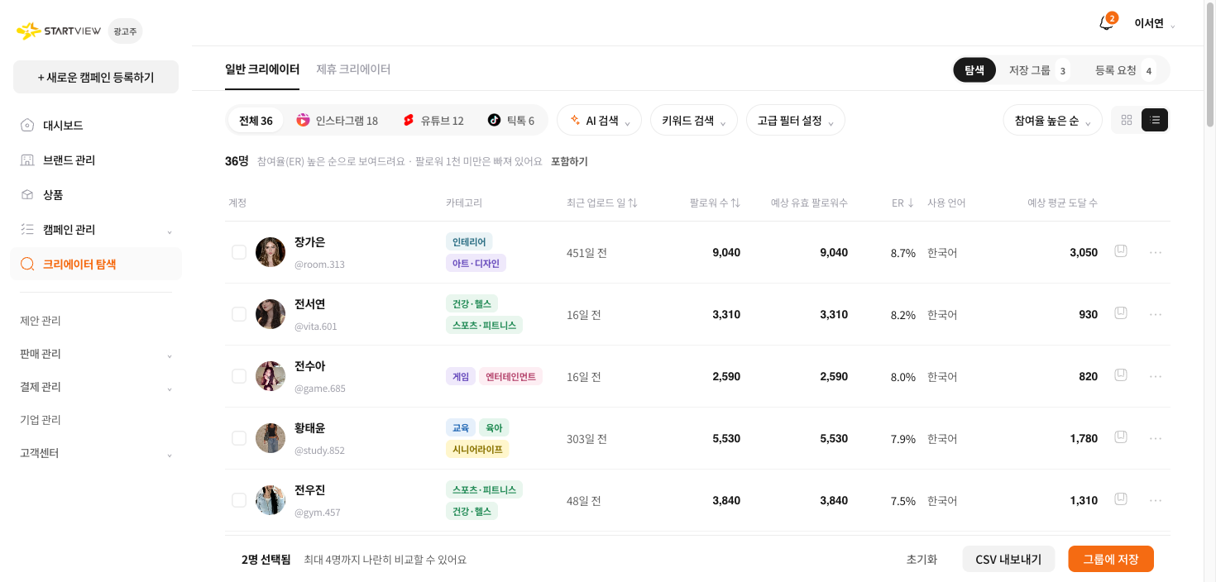Viewport: 1216px width, 582px height.
Task: Click 전수아 profile avatar
Action: point(270,376)
